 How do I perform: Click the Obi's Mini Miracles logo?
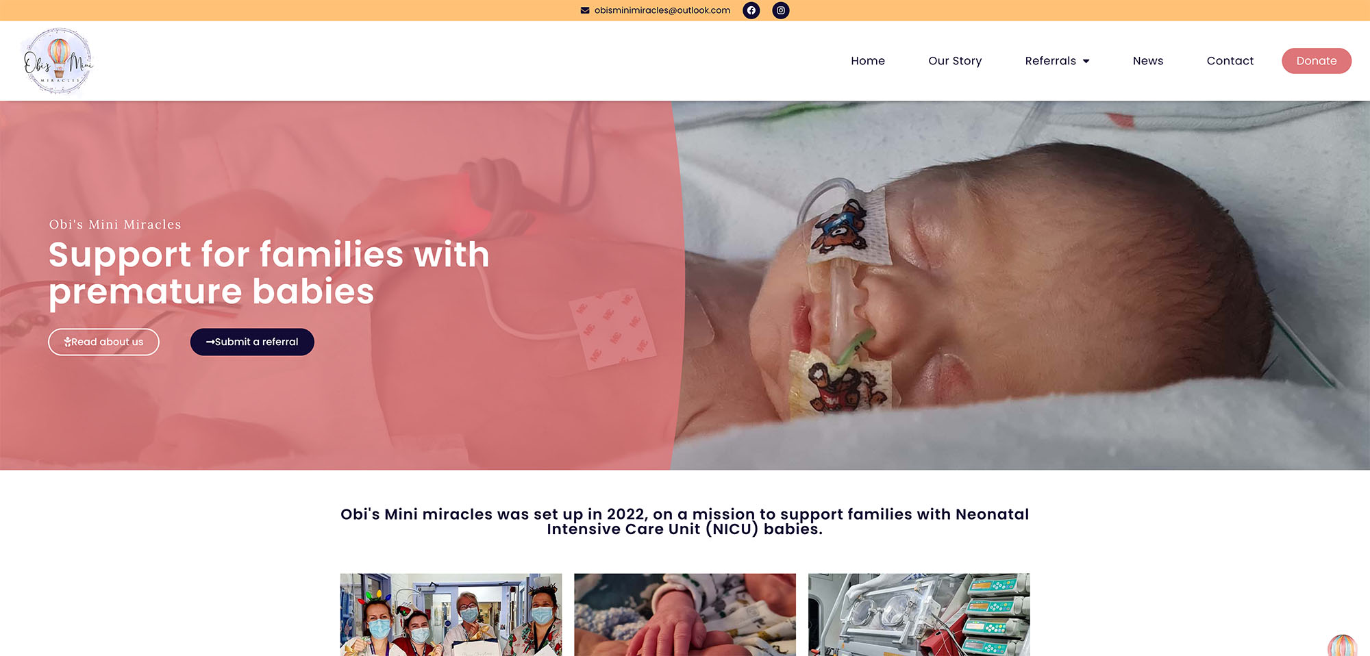(x=58, y=61)
